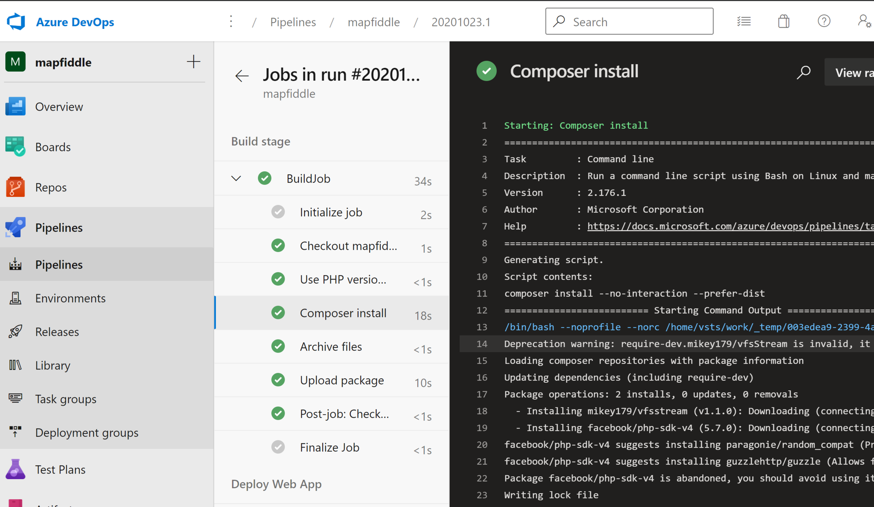Open the breadcrumb three-dots menu
Viewport: 874px width, 507px height.
coord(231,22)
